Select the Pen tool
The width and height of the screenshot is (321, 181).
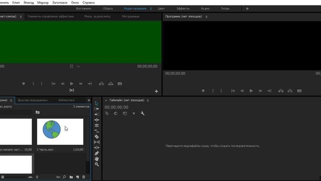97,153
